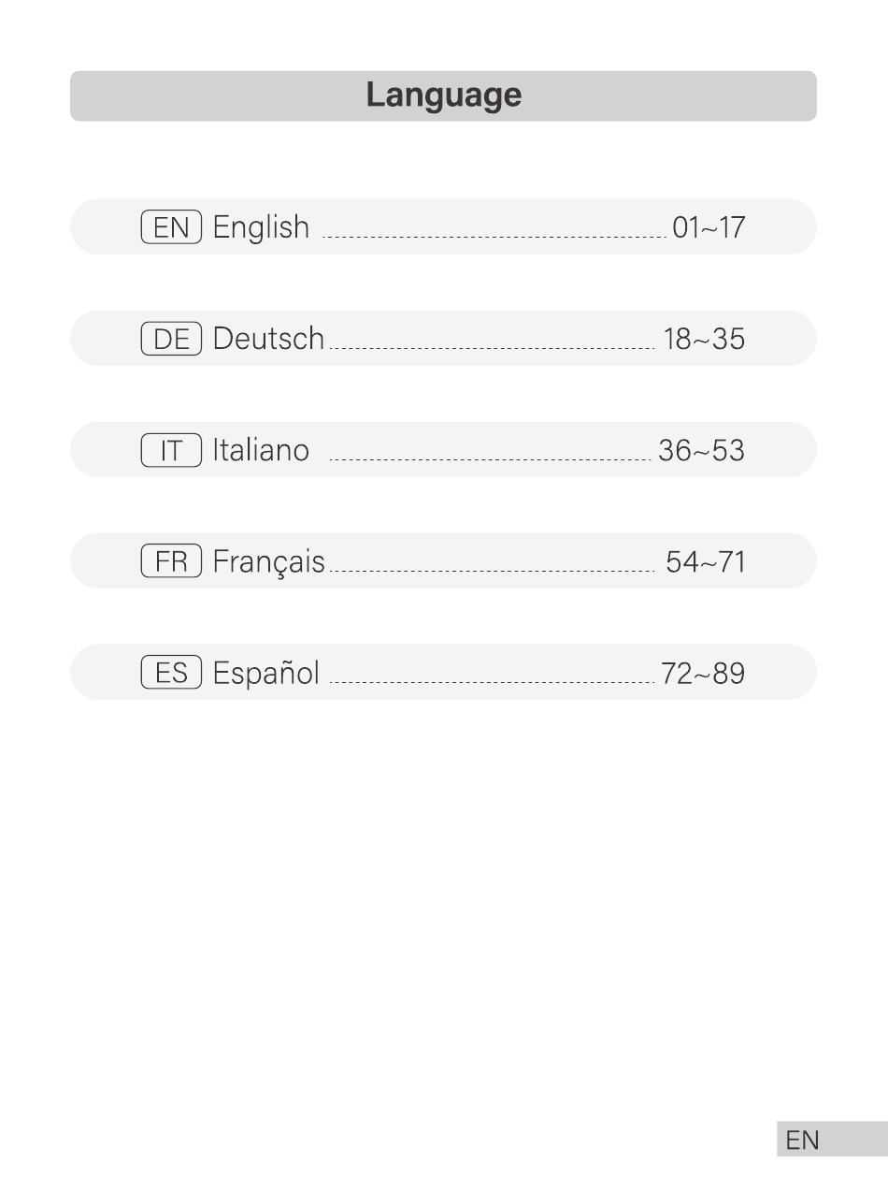Click the IT language code badge
888x1192 pixels.
[172, 450]
